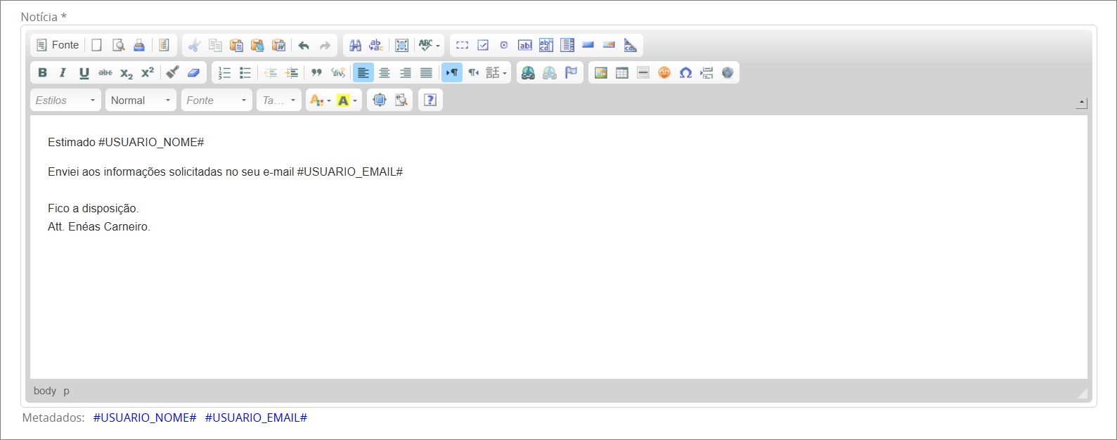The height and width of the screenshot is (440, 1117).
Task: Insert a Form element icon
Action: pos(462,45)
